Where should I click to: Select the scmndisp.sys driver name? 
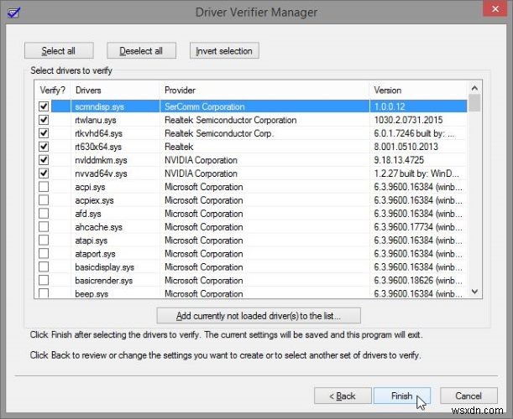click(99, 106)
